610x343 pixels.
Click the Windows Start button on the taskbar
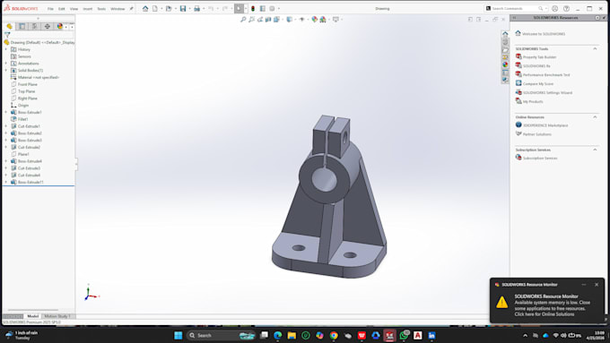[x=179, y=335]
